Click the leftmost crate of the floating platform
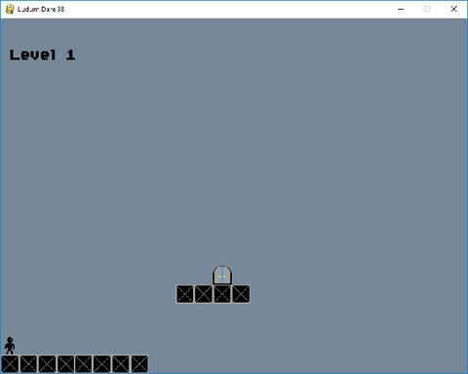 click(185, 294)
